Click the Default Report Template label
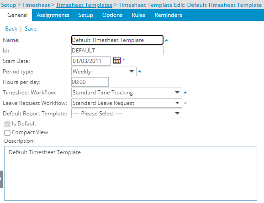264x203 pixels. click(35, 114)
